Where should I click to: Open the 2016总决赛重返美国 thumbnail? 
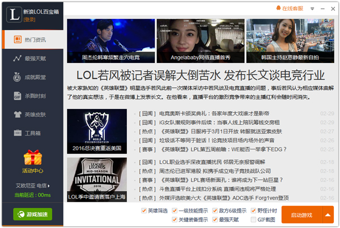(97, 131)
